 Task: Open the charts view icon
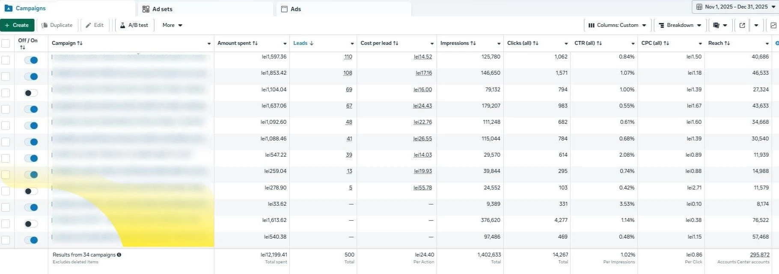[773, 25]
